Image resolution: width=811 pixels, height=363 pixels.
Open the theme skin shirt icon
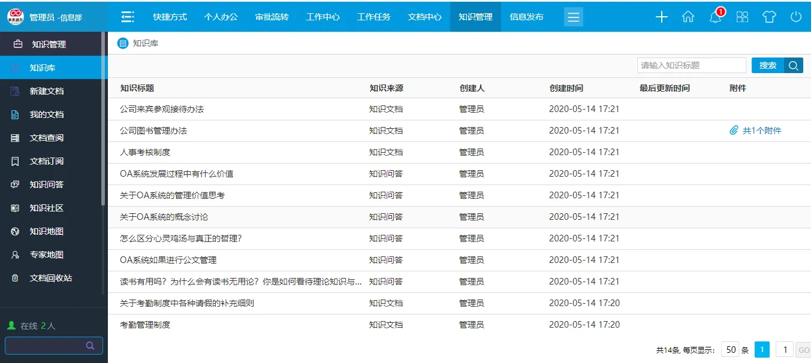point(769,17)
